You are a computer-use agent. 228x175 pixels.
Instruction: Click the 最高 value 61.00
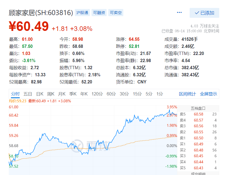pos(27,39)
